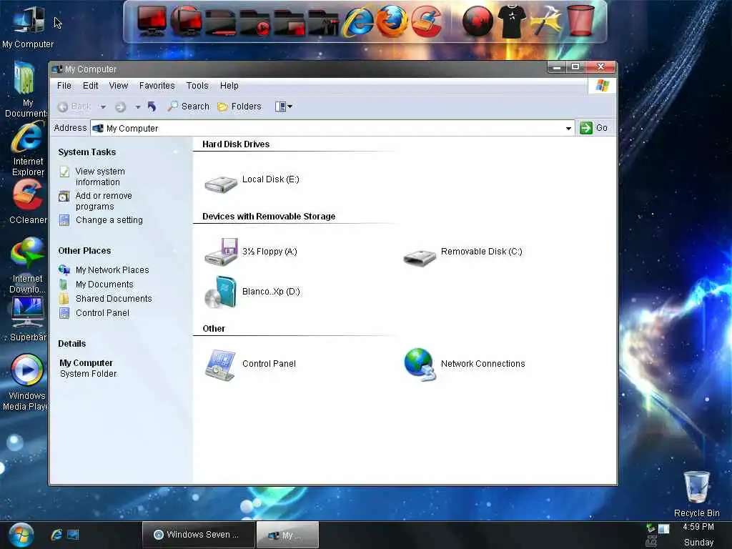This screenshot has height=549, width=732.
Task: Collapse the System Tasks panel
Action: 176,152
